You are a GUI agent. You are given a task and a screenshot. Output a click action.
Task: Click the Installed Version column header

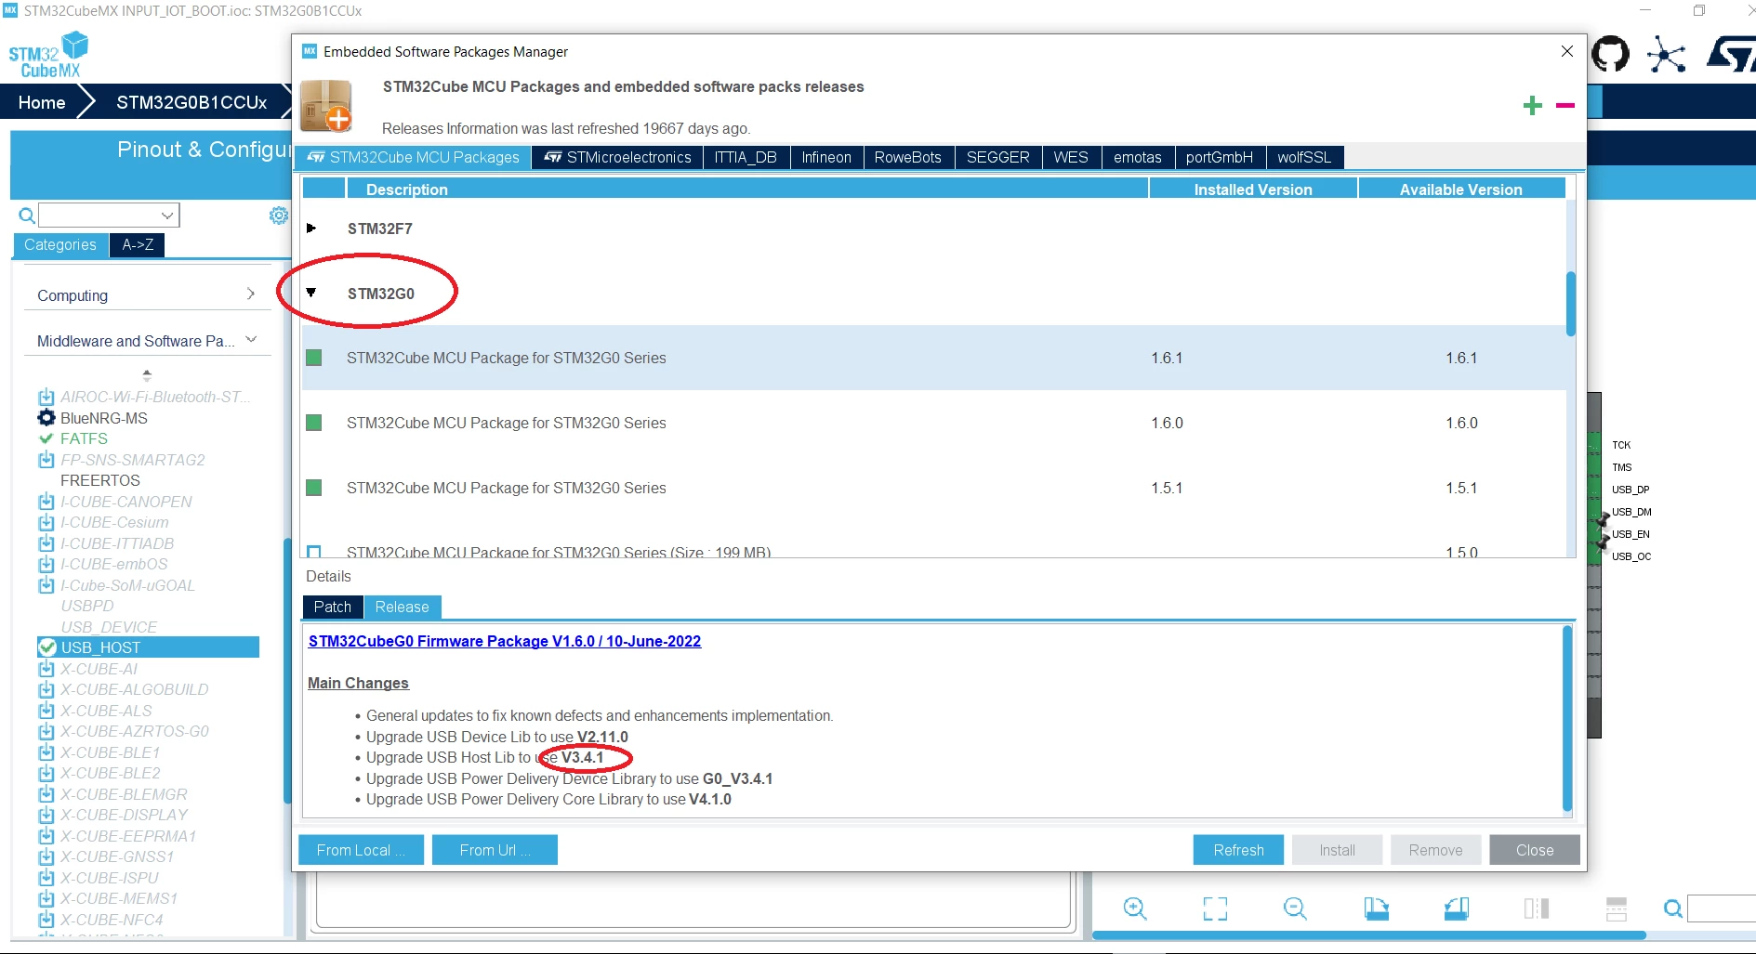coord(1253,189)
